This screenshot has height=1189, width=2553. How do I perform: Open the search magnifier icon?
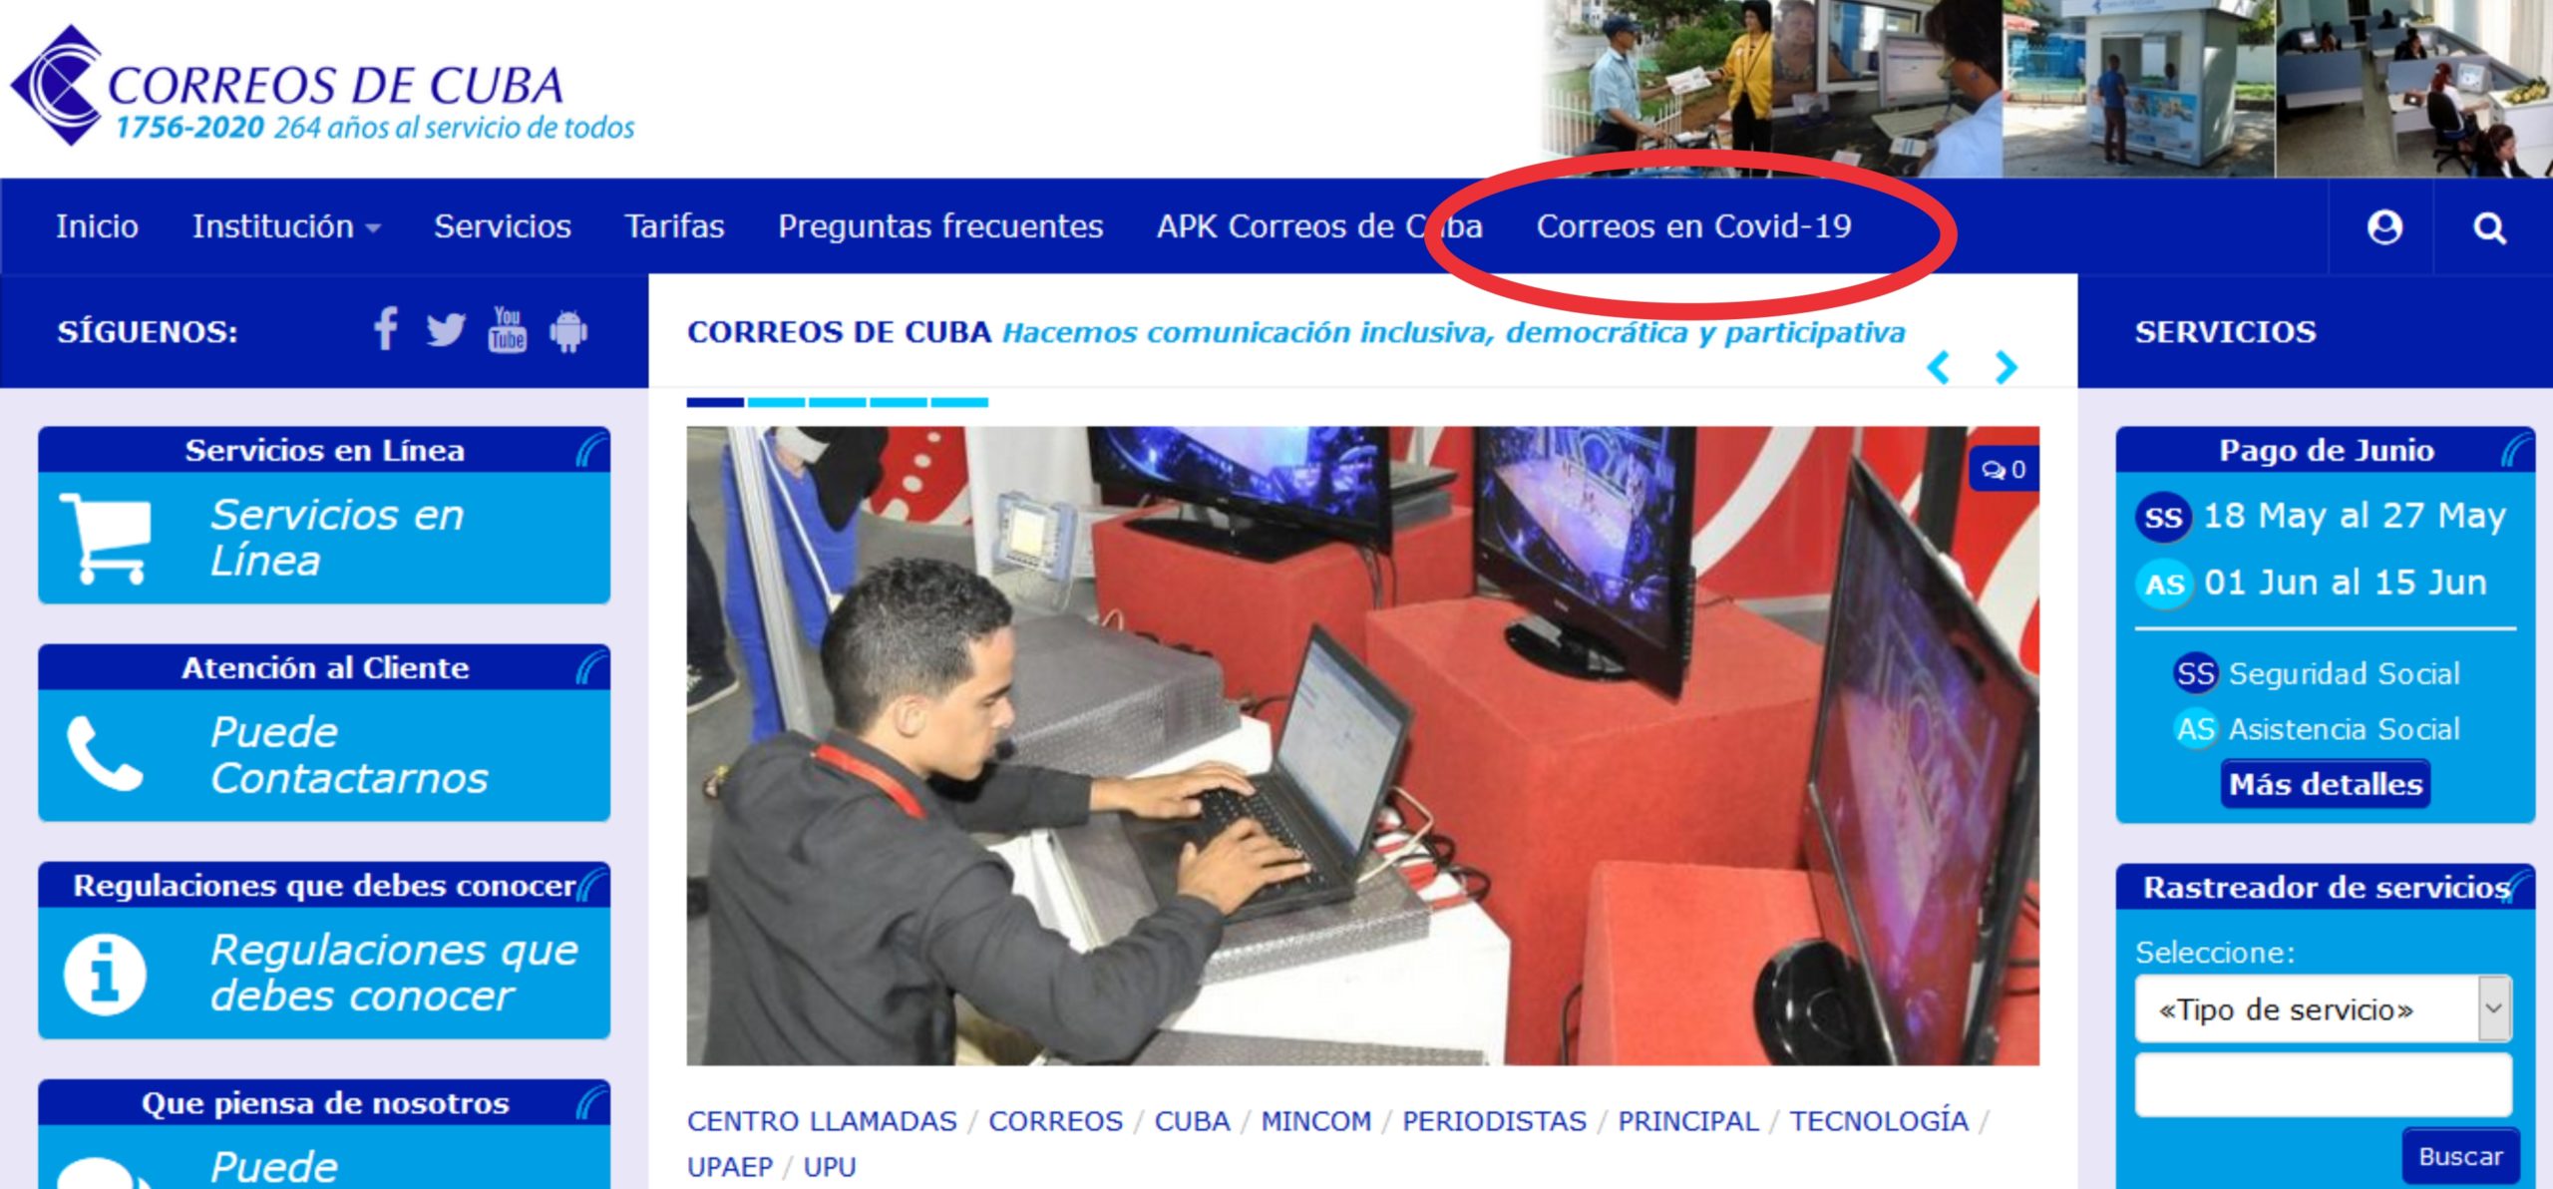pos(2489,227)
